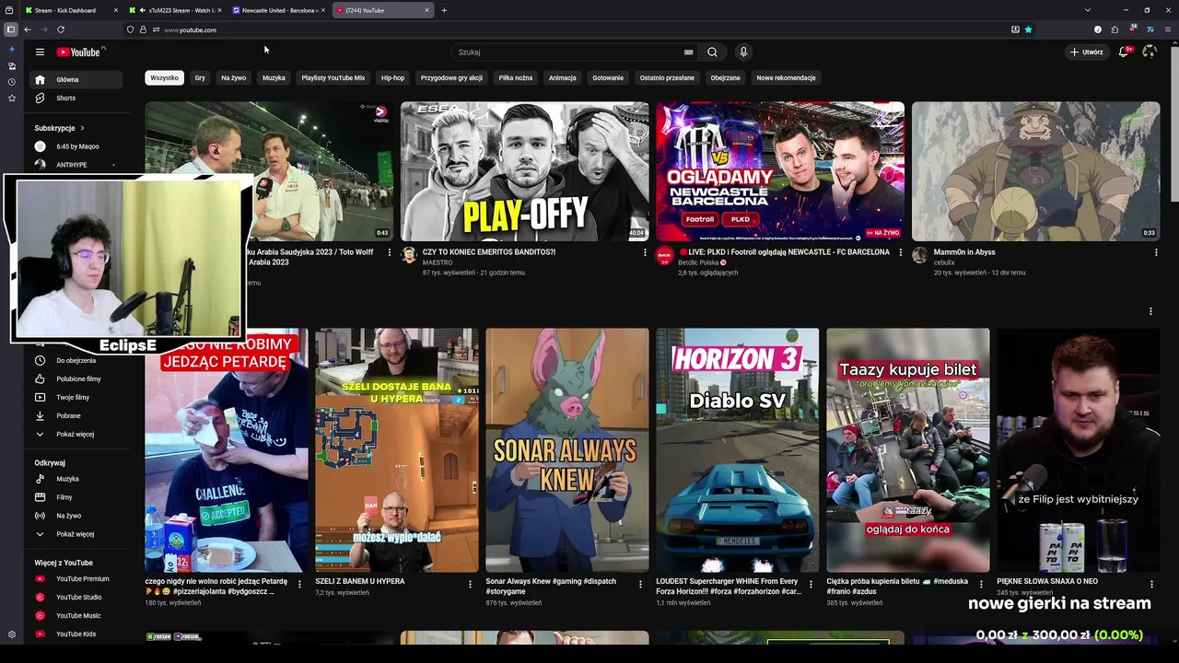The width and height of the screenshot is (1179, 663).
Task: Open YouTube Premium link
Action: pos(74,578)
